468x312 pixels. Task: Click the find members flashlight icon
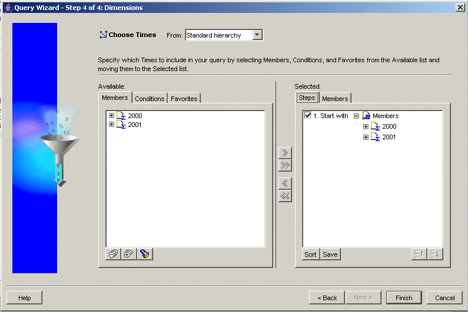(x=145, y=254)
